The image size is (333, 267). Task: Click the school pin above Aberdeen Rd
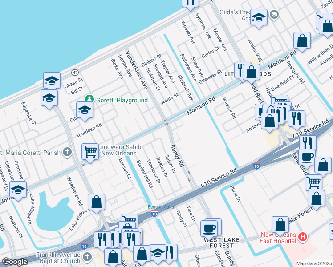coord(85,109)
